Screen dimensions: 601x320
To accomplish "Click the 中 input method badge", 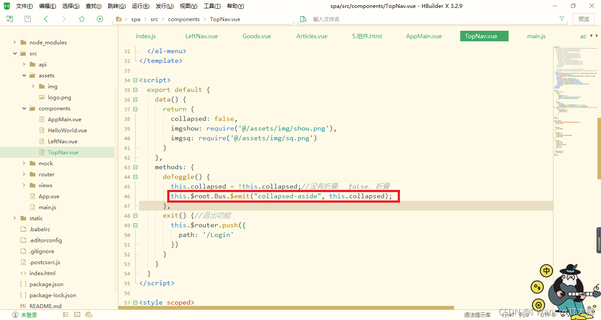I will pyautogui.click(x=546, y=270).
